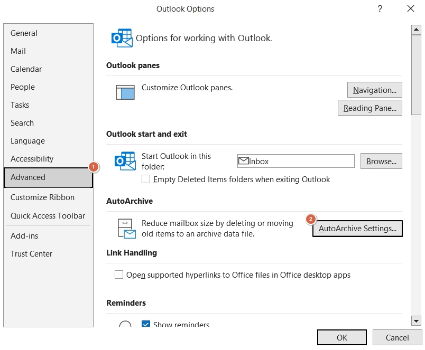Click the Outlook start and exit icon
This screenshot has width=425, height=350.
(x=125, y=161)
